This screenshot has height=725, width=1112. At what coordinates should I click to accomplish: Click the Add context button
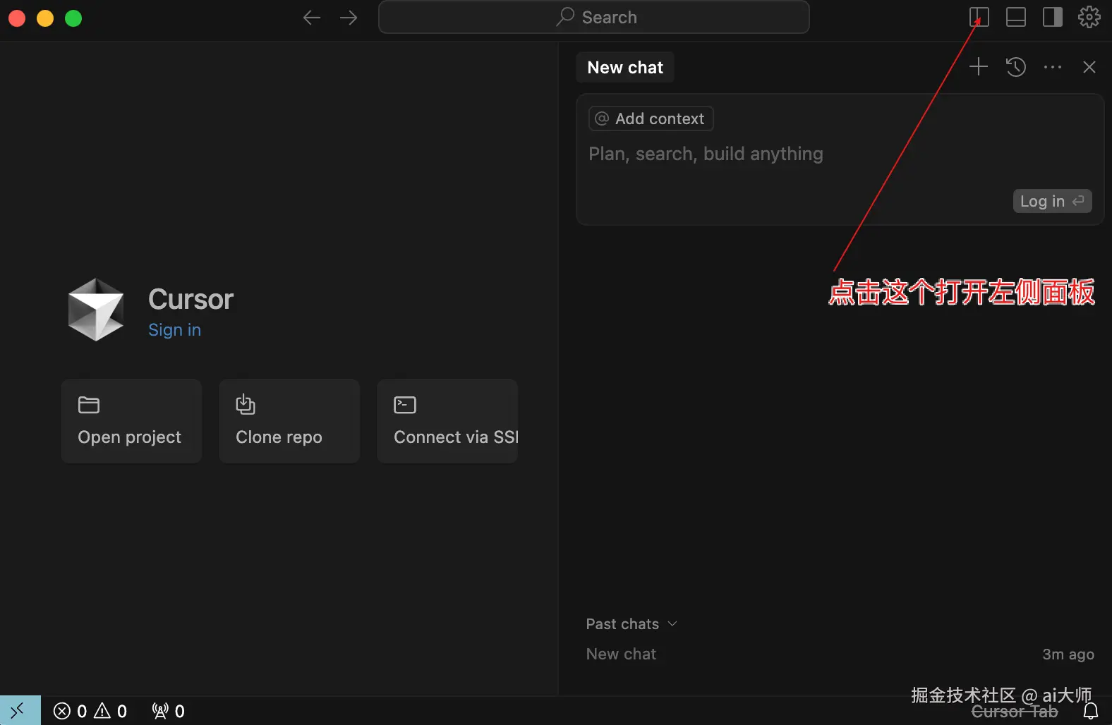point(651,118)
